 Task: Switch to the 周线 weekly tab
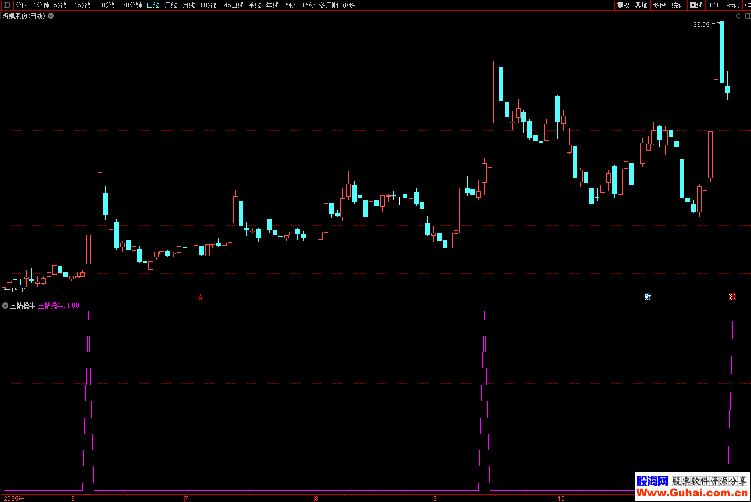coord(171,5)
